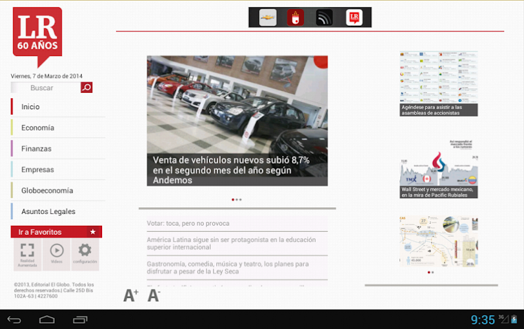Click the Ir a Favoritos button

(56, 232)
